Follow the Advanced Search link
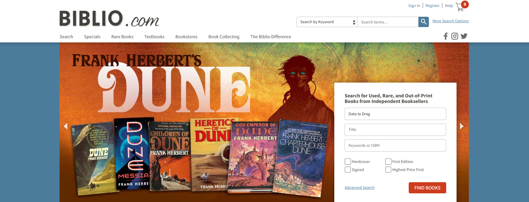The image size is (529, 202). coord(359,187)
